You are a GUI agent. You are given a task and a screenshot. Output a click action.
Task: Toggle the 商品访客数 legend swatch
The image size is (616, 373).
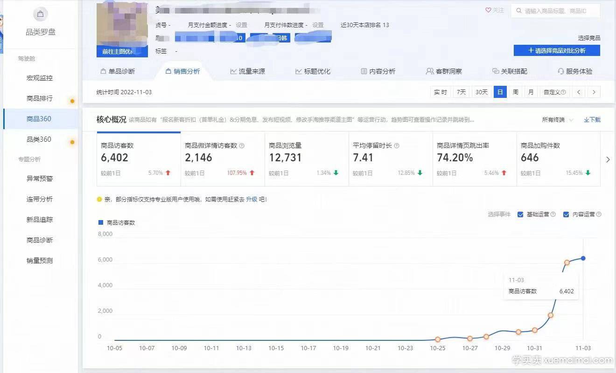pos(100,223)
